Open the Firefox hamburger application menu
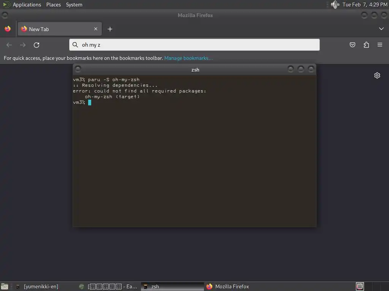Image resolution: width=389 pixels, height=291 pixels. tap(380, 45)
